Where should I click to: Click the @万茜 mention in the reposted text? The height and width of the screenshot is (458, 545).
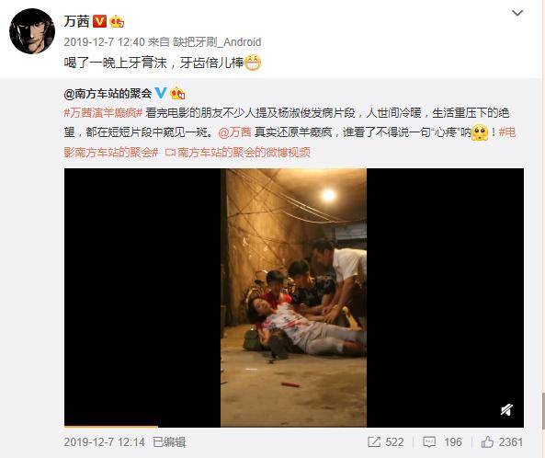coord(234,132)
